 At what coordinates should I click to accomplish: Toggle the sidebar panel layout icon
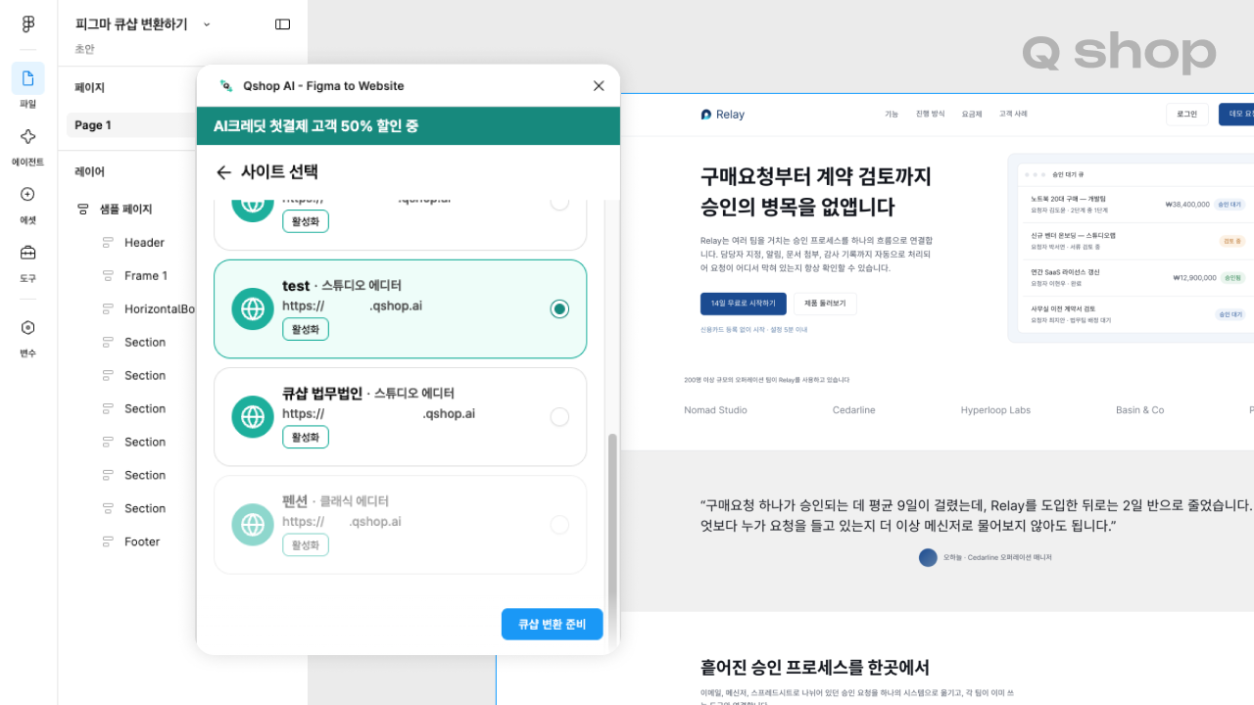[x=283, y=24]
